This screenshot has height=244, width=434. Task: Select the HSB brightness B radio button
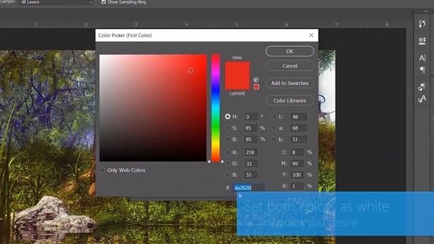pos(228,139)
